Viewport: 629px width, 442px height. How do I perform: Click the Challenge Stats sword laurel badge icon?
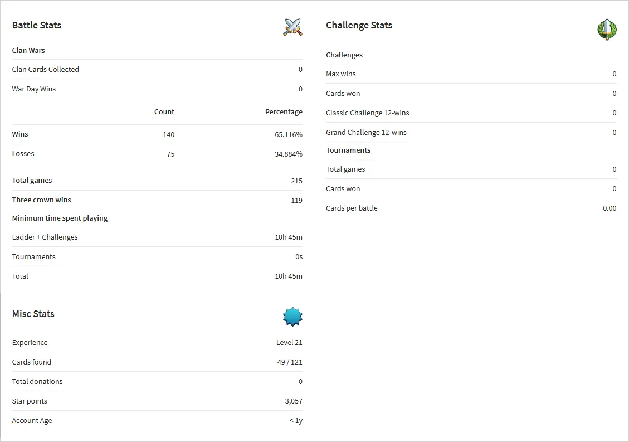click(x=607, y=29)
